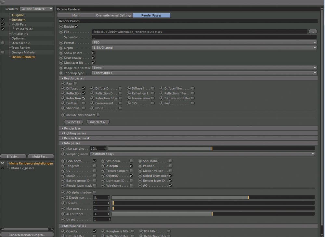325x237 pixels.
Task: Enable the Wireframe info pass checkbox
Action: click(x=131, y=185)
